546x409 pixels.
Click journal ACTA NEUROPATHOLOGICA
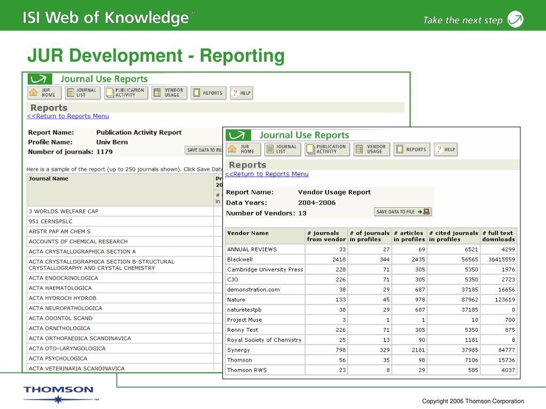[x=66, y=308]
